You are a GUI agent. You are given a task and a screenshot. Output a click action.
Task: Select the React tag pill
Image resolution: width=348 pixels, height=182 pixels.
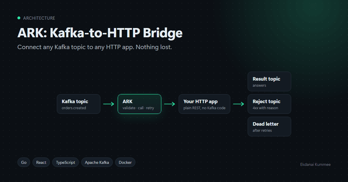41,162
